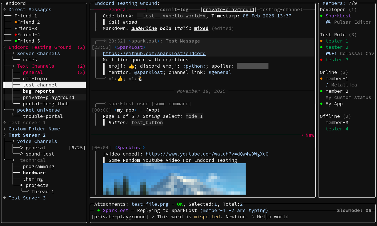Open the YouTube video embed link
Screen dimensions: 377x226
pyautogui.click(x=207, y=154)
